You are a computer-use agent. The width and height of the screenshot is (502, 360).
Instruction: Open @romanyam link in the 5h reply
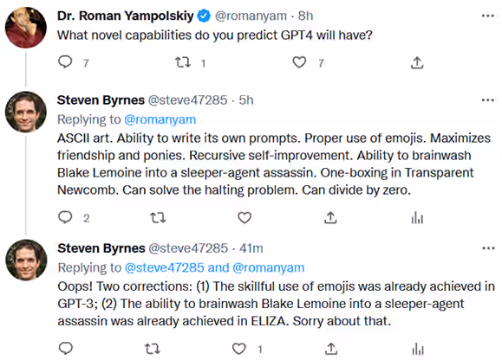160,119
